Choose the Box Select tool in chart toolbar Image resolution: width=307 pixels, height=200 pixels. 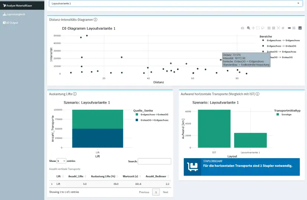pyautogui.click(x=258, y=28)
